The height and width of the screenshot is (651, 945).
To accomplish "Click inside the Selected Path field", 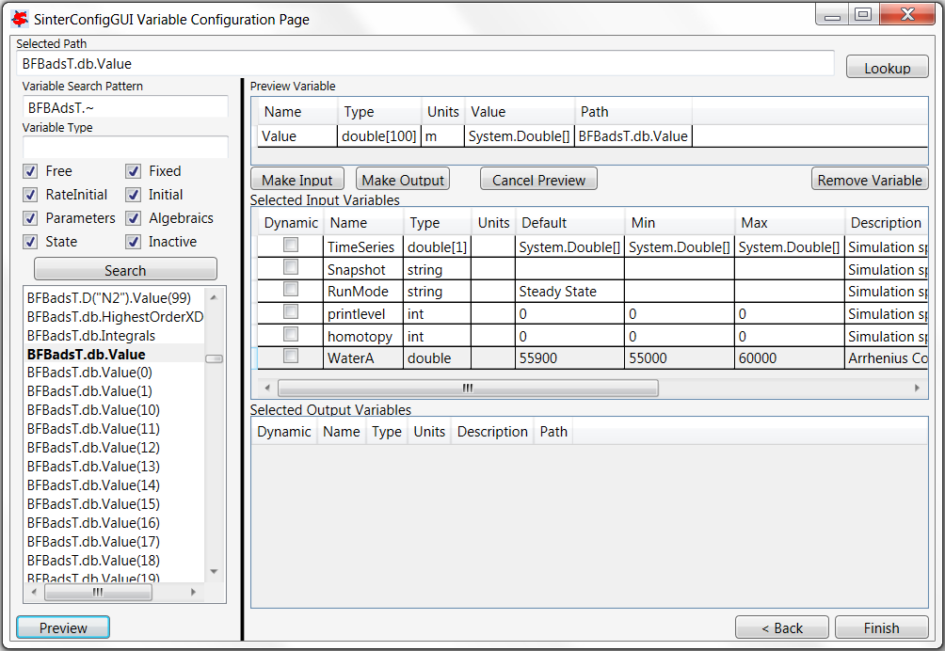I will pos(424,63).
